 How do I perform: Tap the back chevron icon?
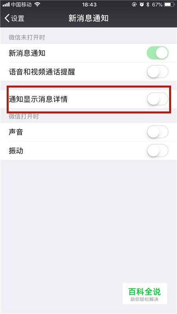pyautogui.click(x=7, y=18)
